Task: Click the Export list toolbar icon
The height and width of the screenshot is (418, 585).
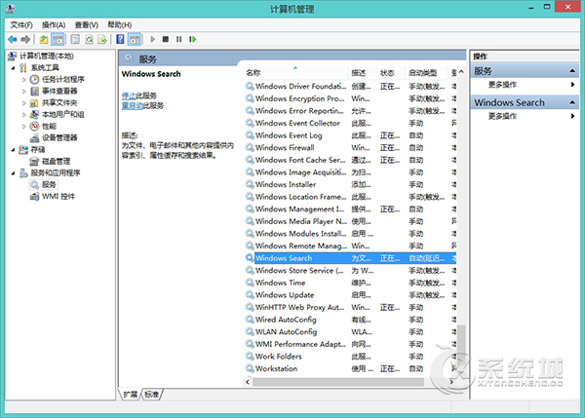Action: [102, 39]
